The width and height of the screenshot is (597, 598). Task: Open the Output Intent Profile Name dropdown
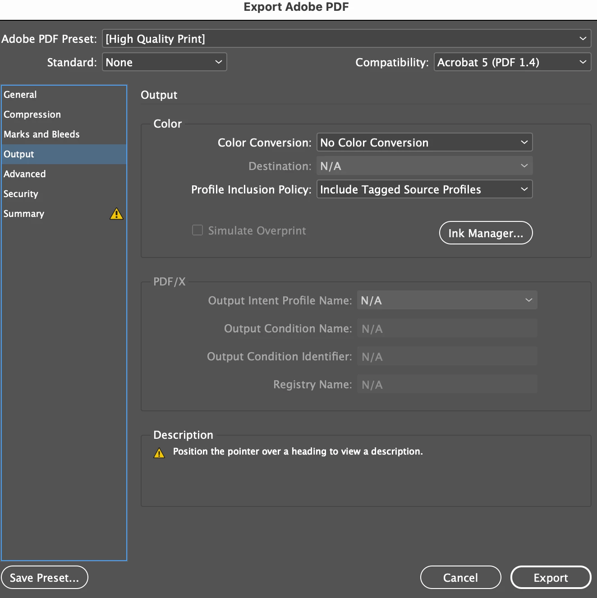point(447,300)
